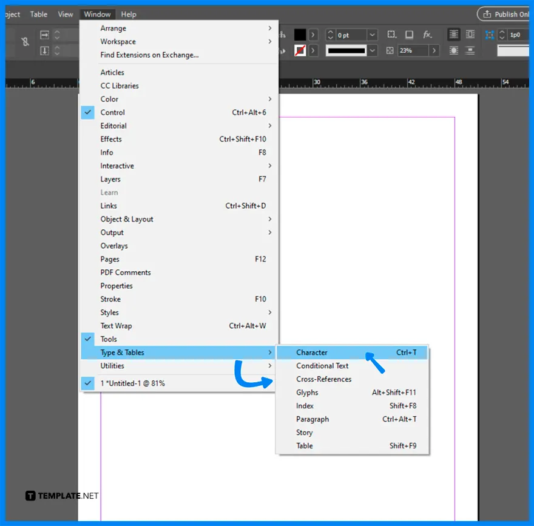Toggle the Tools option off
This screenshot has height=526, width=534.
pos(109,339)
